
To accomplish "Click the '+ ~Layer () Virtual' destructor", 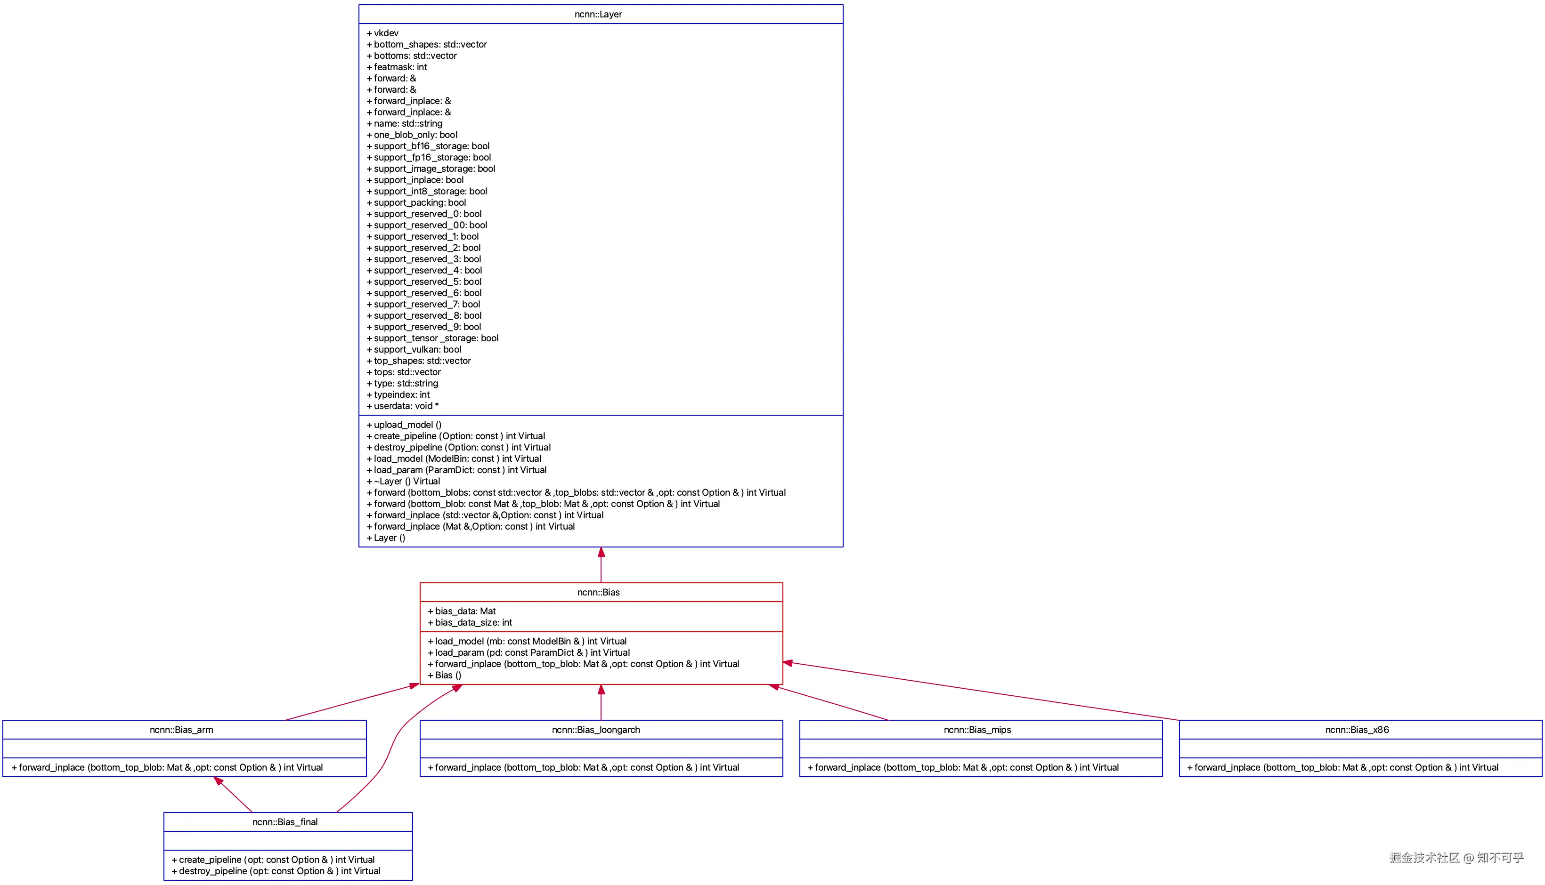I will coord(403,482).
